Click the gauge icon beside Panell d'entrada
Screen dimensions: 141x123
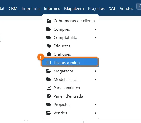coord(49,96)
